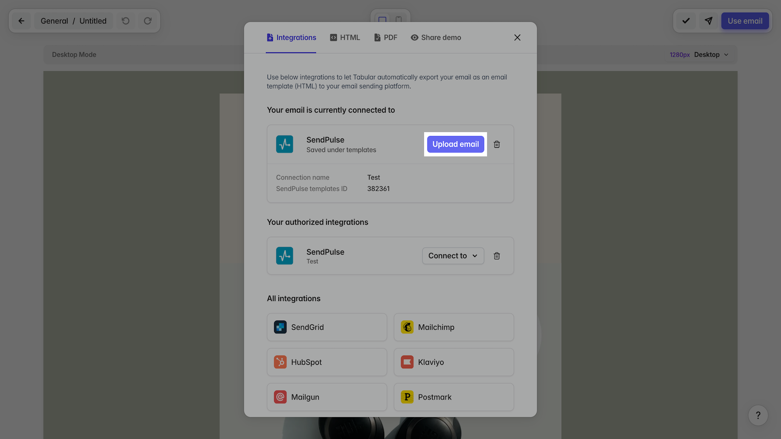The height and width of the screenshot is (439, 781).
Task: Expand the Connect to dropdown
Action: 452,256
